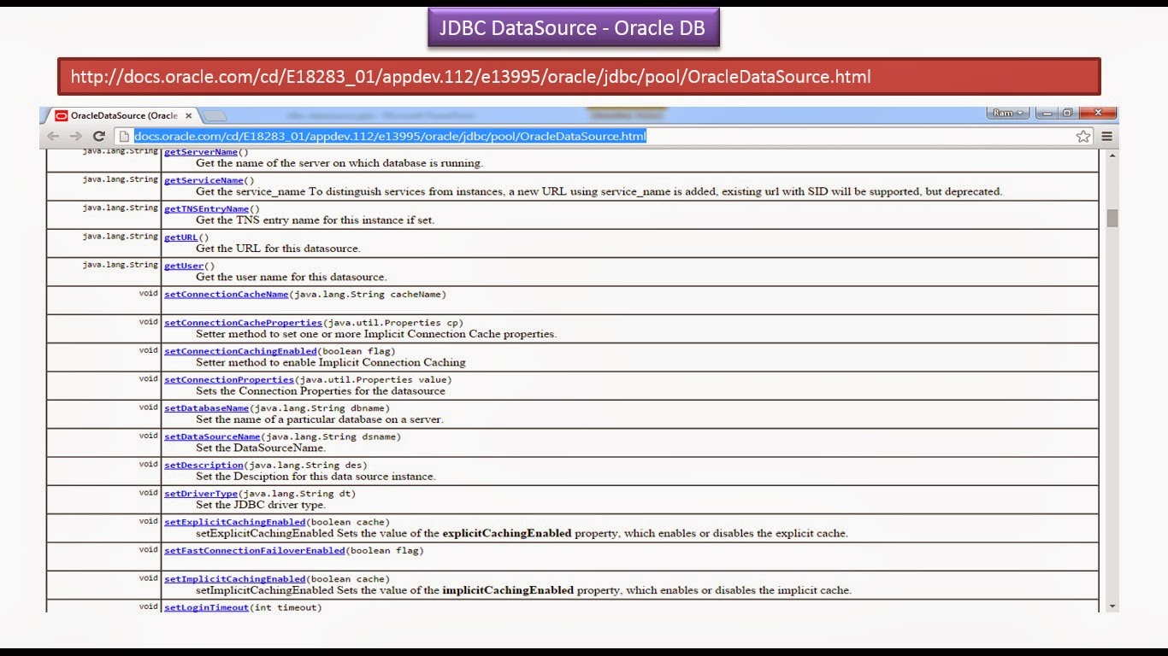The image size is (1168, 656).
Task: Open the setConnectionProperties method link
Action: coord(229,379)
